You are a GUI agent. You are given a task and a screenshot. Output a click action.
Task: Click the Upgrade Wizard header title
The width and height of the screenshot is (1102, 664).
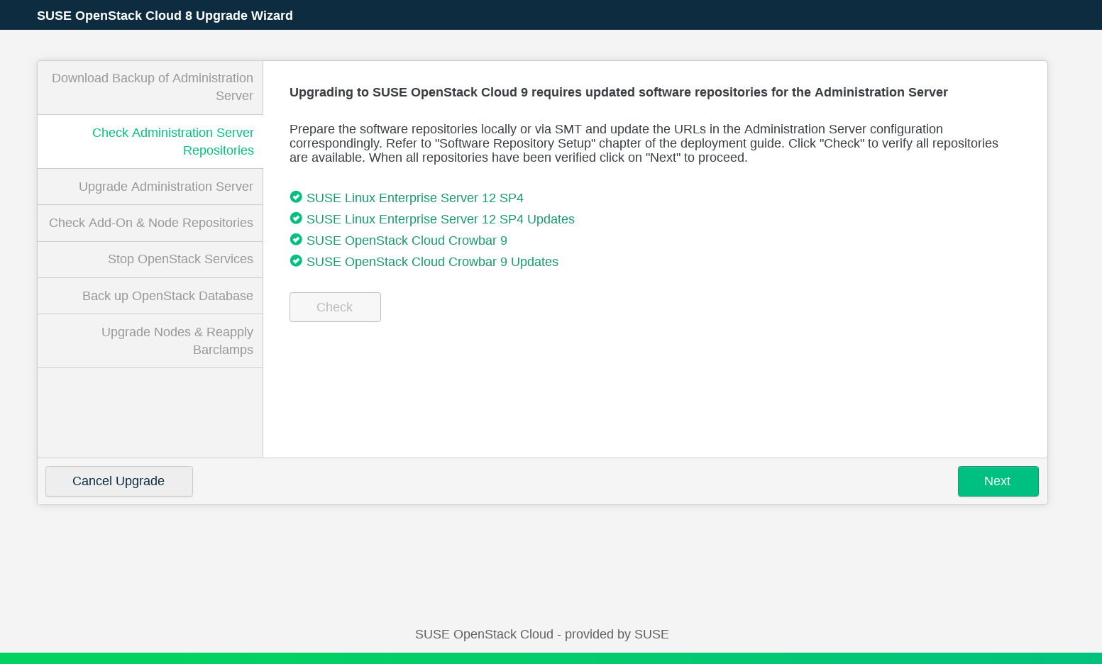pyautogui.click(x=165, y=16)
